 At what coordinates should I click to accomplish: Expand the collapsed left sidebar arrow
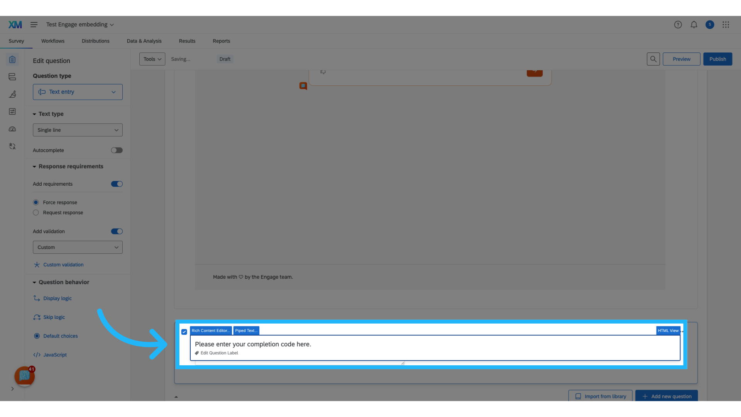[x=12, y=389]
